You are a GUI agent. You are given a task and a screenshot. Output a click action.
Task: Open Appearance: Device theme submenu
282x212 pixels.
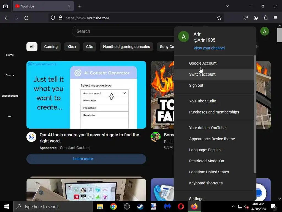coord(214,139)
